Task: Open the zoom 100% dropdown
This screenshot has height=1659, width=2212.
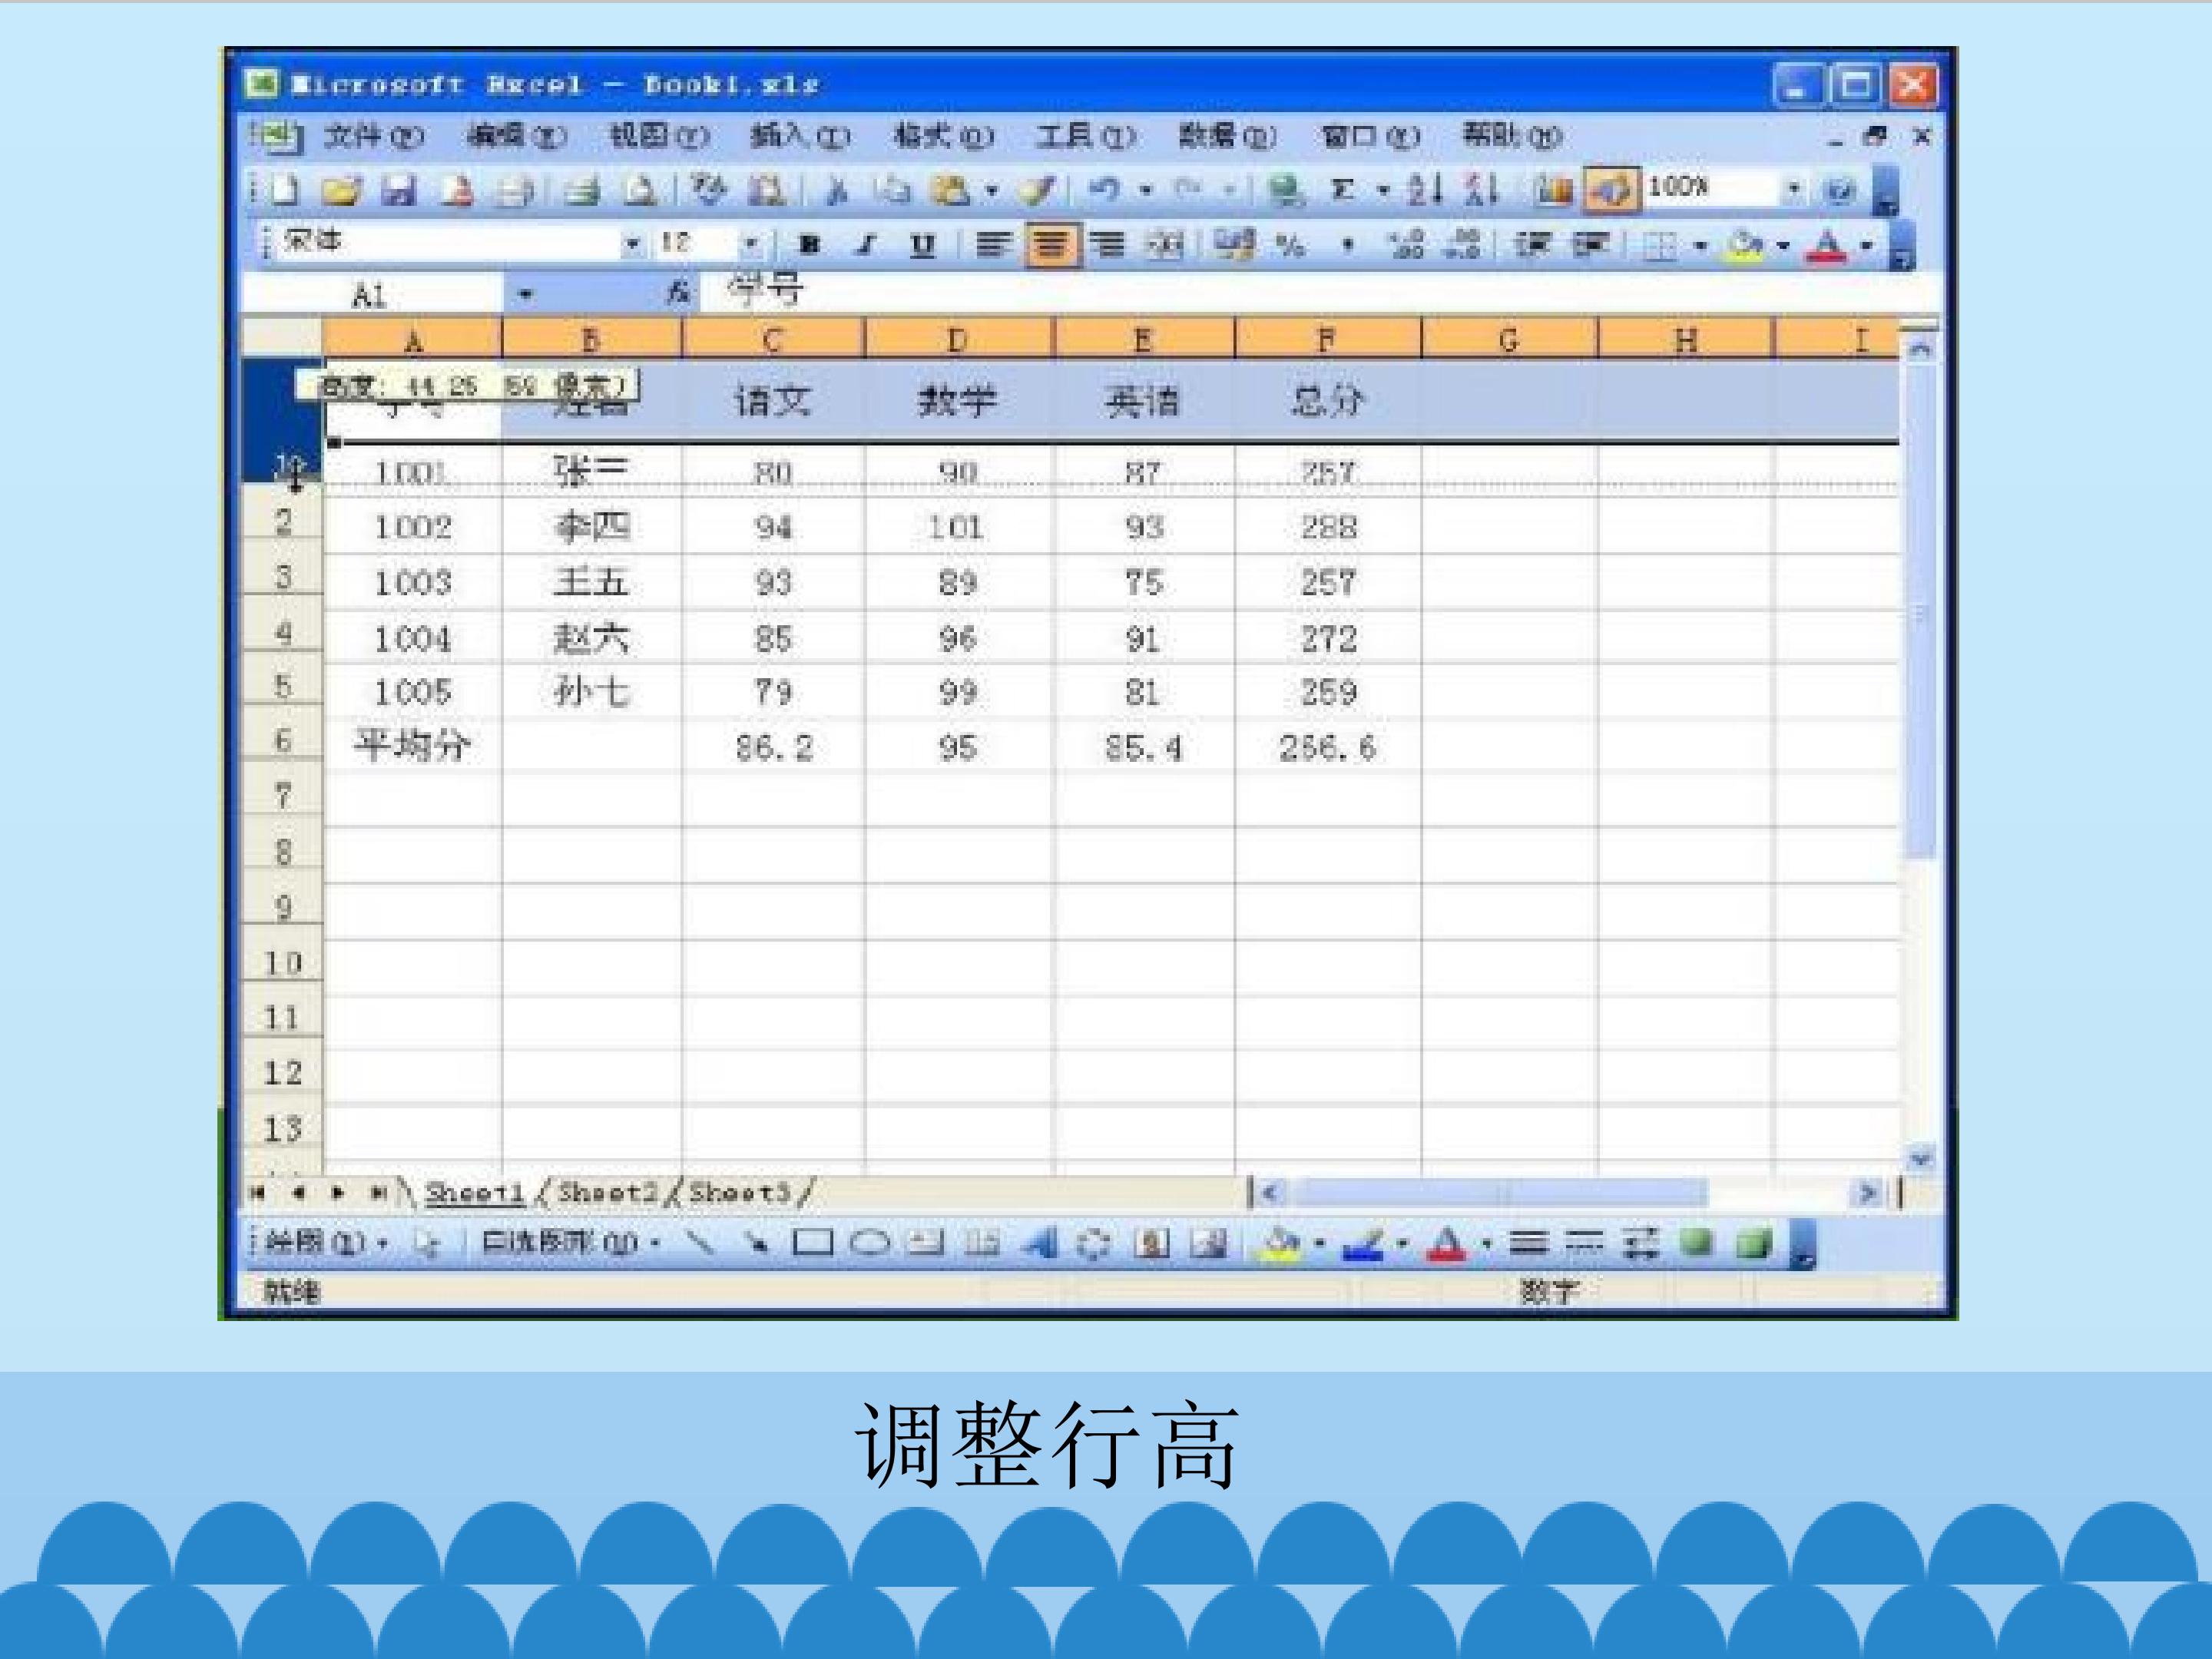Action: click(1794, 188)
